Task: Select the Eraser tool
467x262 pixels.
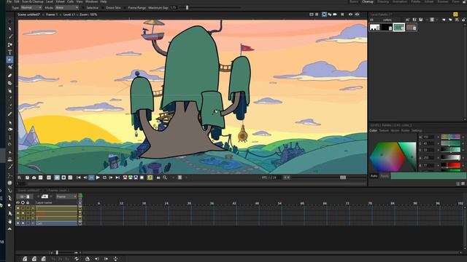Action: coord(9,76)
